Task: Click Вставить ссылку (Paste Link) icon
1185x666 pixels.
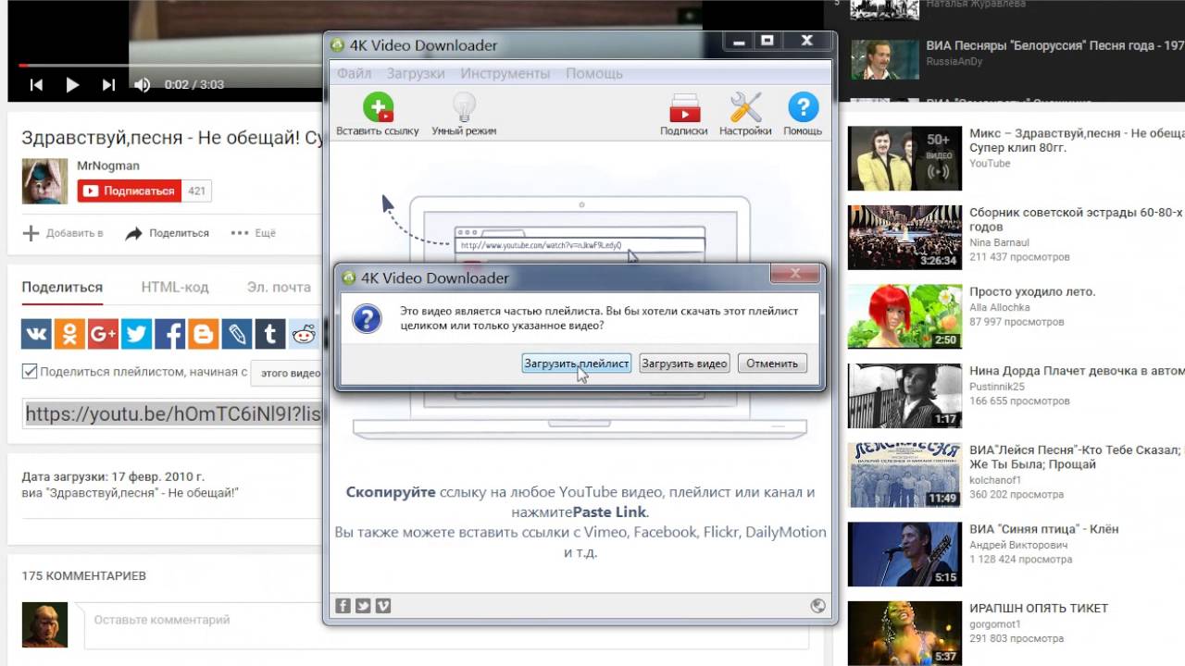Action: tap(378, 107)
